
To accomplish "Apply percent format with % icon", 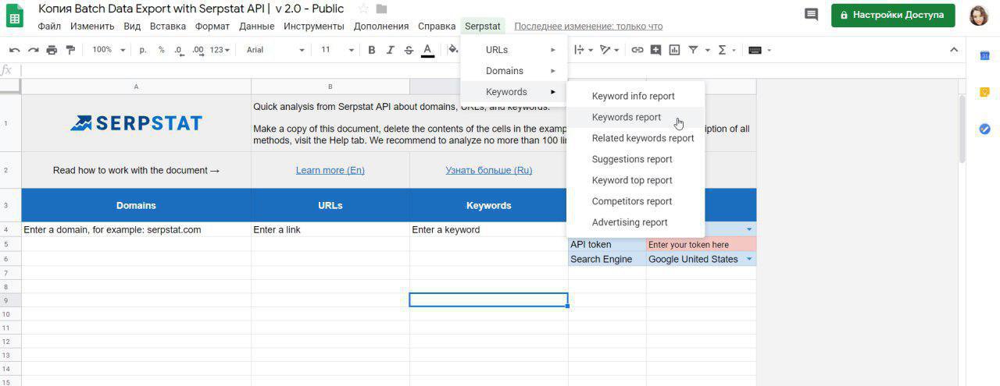I will pyautogui.click(x=161, y=50).
